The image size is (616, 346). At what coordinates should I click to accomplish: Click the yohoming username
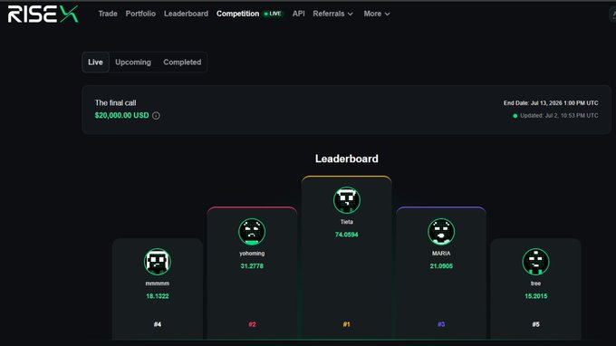click(x=252, y=254)
